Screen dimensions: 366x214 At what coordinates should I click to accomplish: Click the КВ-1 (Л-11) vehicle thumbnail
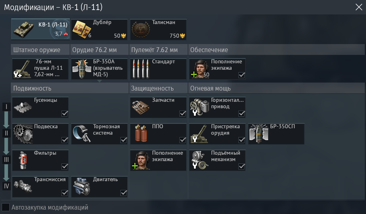click(41, 29)
